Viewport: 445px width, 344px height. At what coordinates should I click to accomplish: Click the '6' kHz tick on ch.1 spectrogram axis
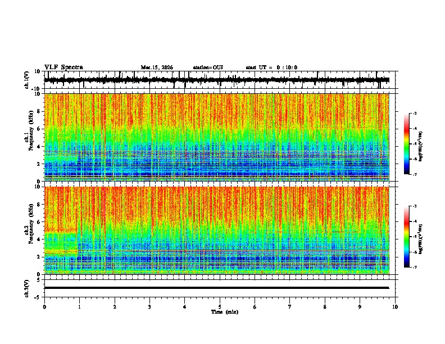(x=39, y=129)
